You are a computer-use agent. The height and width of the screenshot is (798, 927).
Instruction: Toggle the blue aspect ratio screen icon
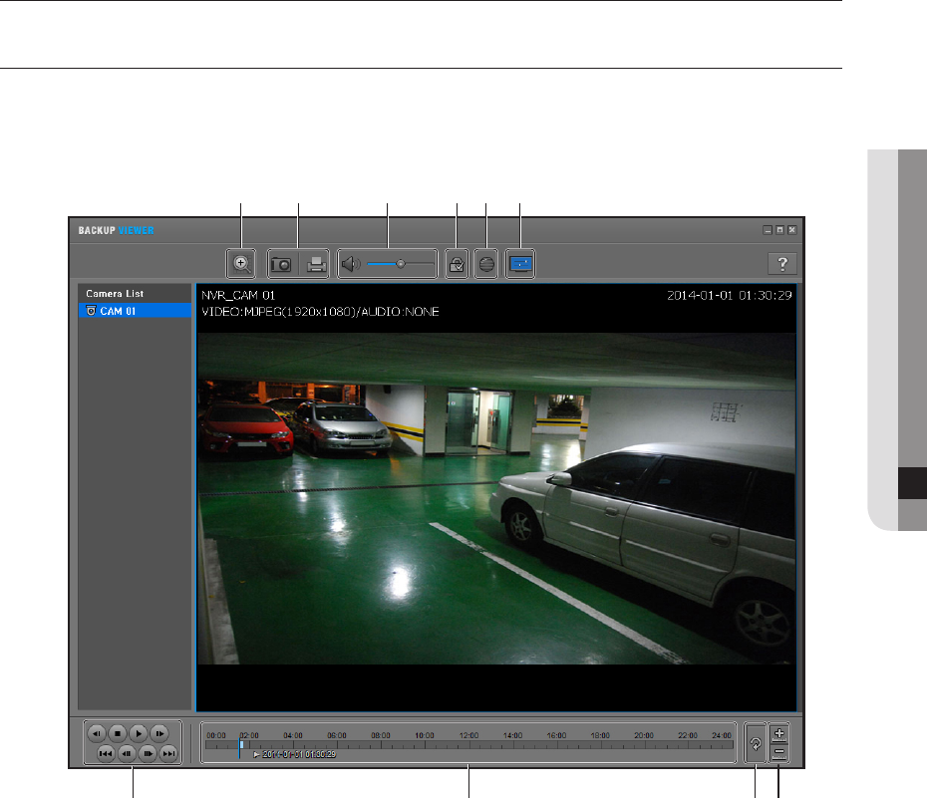[x=521, y=264]
